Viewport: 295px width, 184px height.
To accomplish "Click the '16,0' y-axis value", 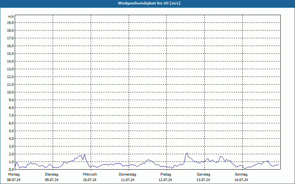I will click(11, 46).
